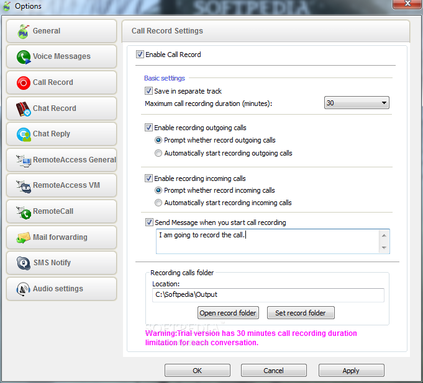Image resolution: width=423 pixels, height=383 pixels.
Task: Click the General PM icon in sidebar
Action: click(23, 31)
